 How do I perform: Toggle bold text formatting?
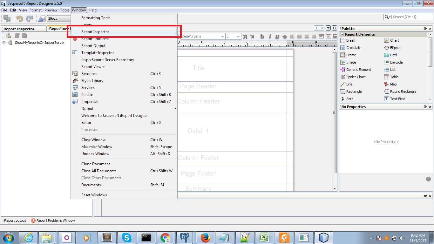pyautogui.click(x=262, y=36)
